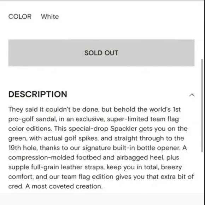Click 'super-limited team flag' in the text
The height and width of the screenshot is (205, 205).
click(x=143, y=119)
